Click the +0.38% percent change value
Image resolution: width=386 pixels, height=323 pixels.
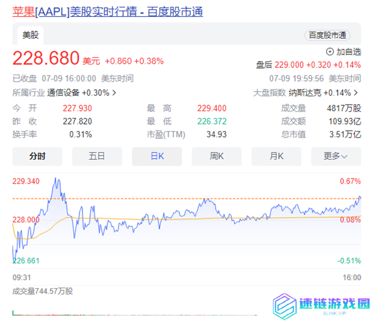[149, 61]
